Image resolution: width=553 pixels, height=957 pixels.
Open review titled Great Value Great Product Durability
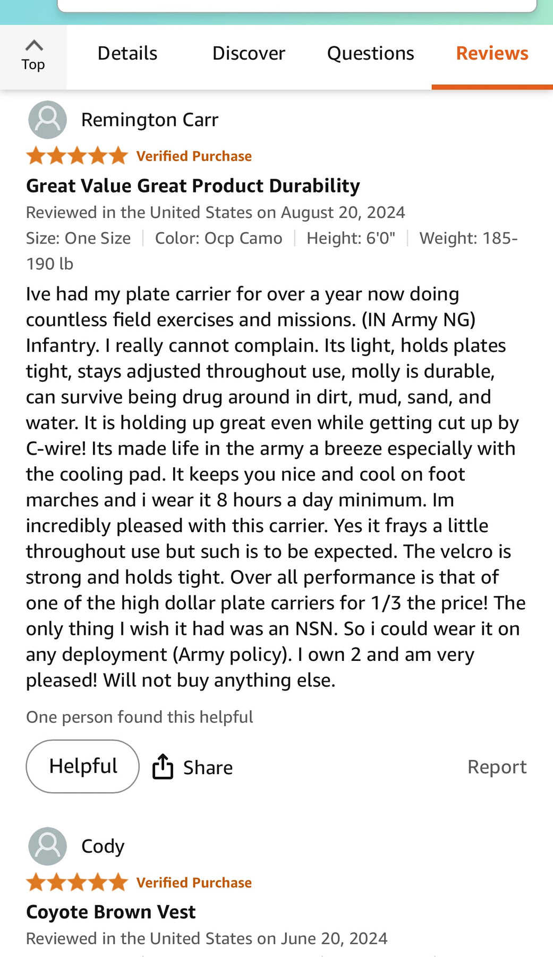(193, 186)
